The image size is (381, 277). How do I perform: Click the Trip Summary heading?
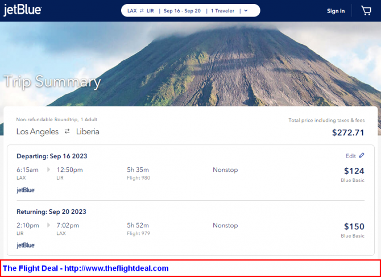[x=52, y=82]
